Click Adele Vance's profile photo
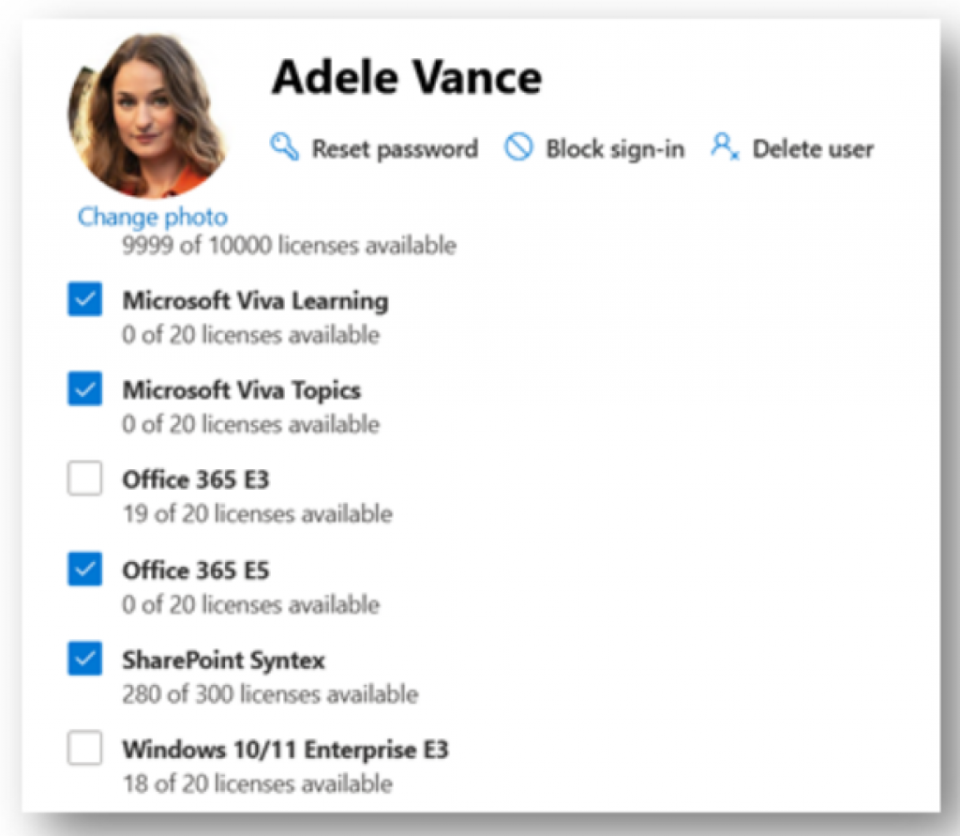960x836 pixels. (148, 115)
